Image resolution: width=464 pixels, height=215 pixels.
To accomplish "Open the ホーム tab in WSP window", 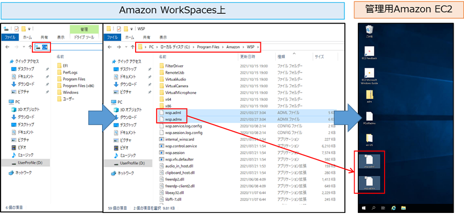I will click(x=129, y=38).
